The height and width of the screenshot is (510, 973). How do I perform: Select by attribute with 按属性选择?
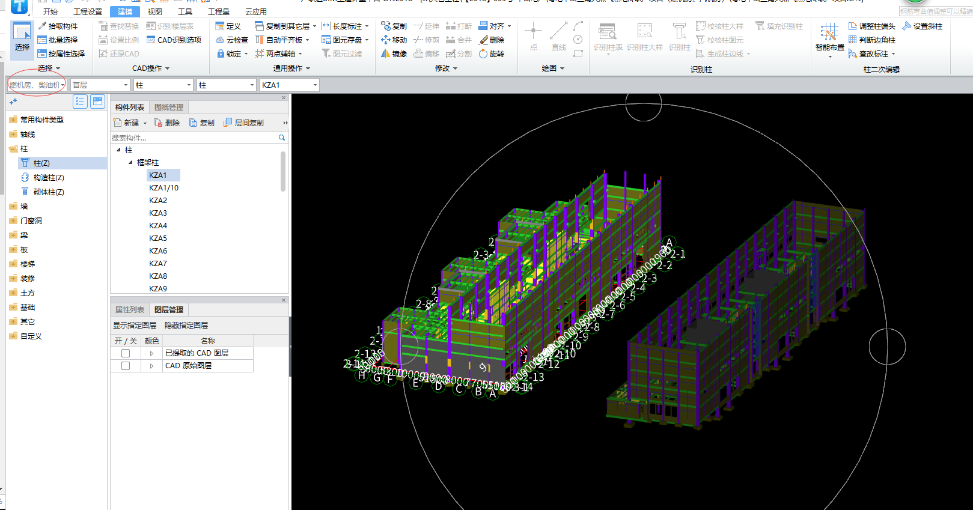point(61,53)
